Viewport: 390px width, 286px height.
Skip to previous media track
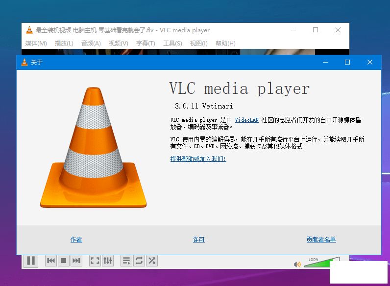tap(51, 261)
